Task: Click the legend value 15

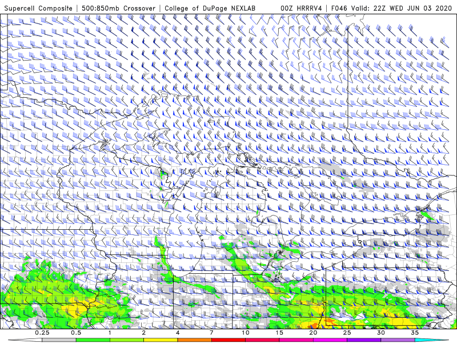Action: coord(279,333)
